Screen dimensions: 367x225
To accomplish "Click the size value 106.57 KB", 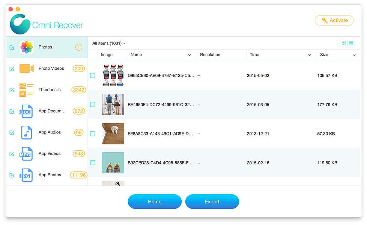I will click(327, 75).
